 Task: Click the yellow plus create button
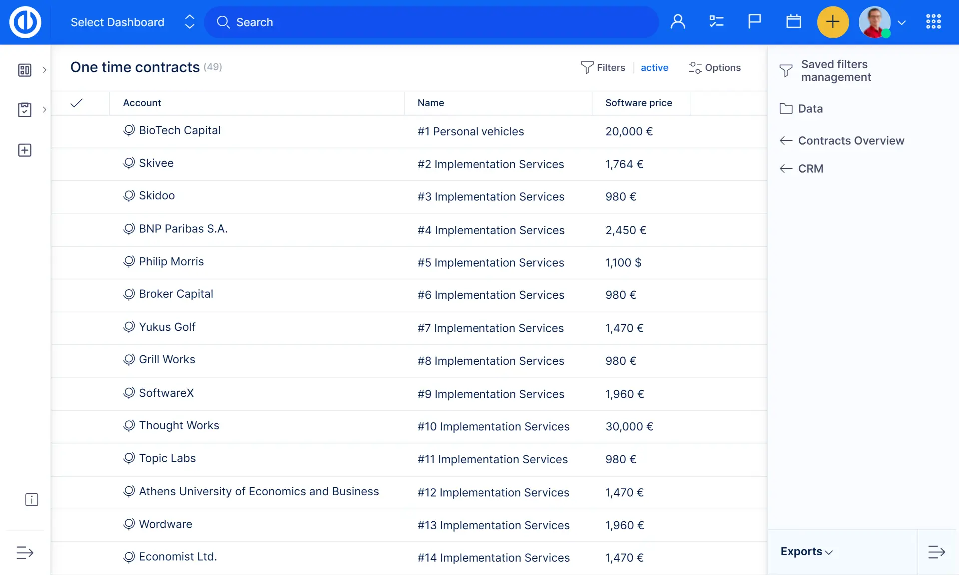coord(832,22)
